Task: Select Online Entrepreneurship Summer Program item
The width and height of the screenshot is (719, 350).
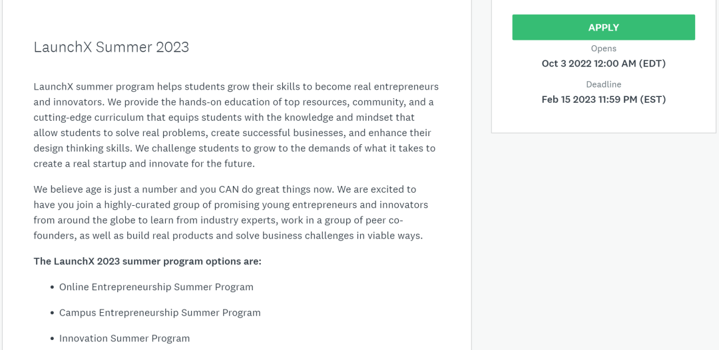Action: pos(156,287)
